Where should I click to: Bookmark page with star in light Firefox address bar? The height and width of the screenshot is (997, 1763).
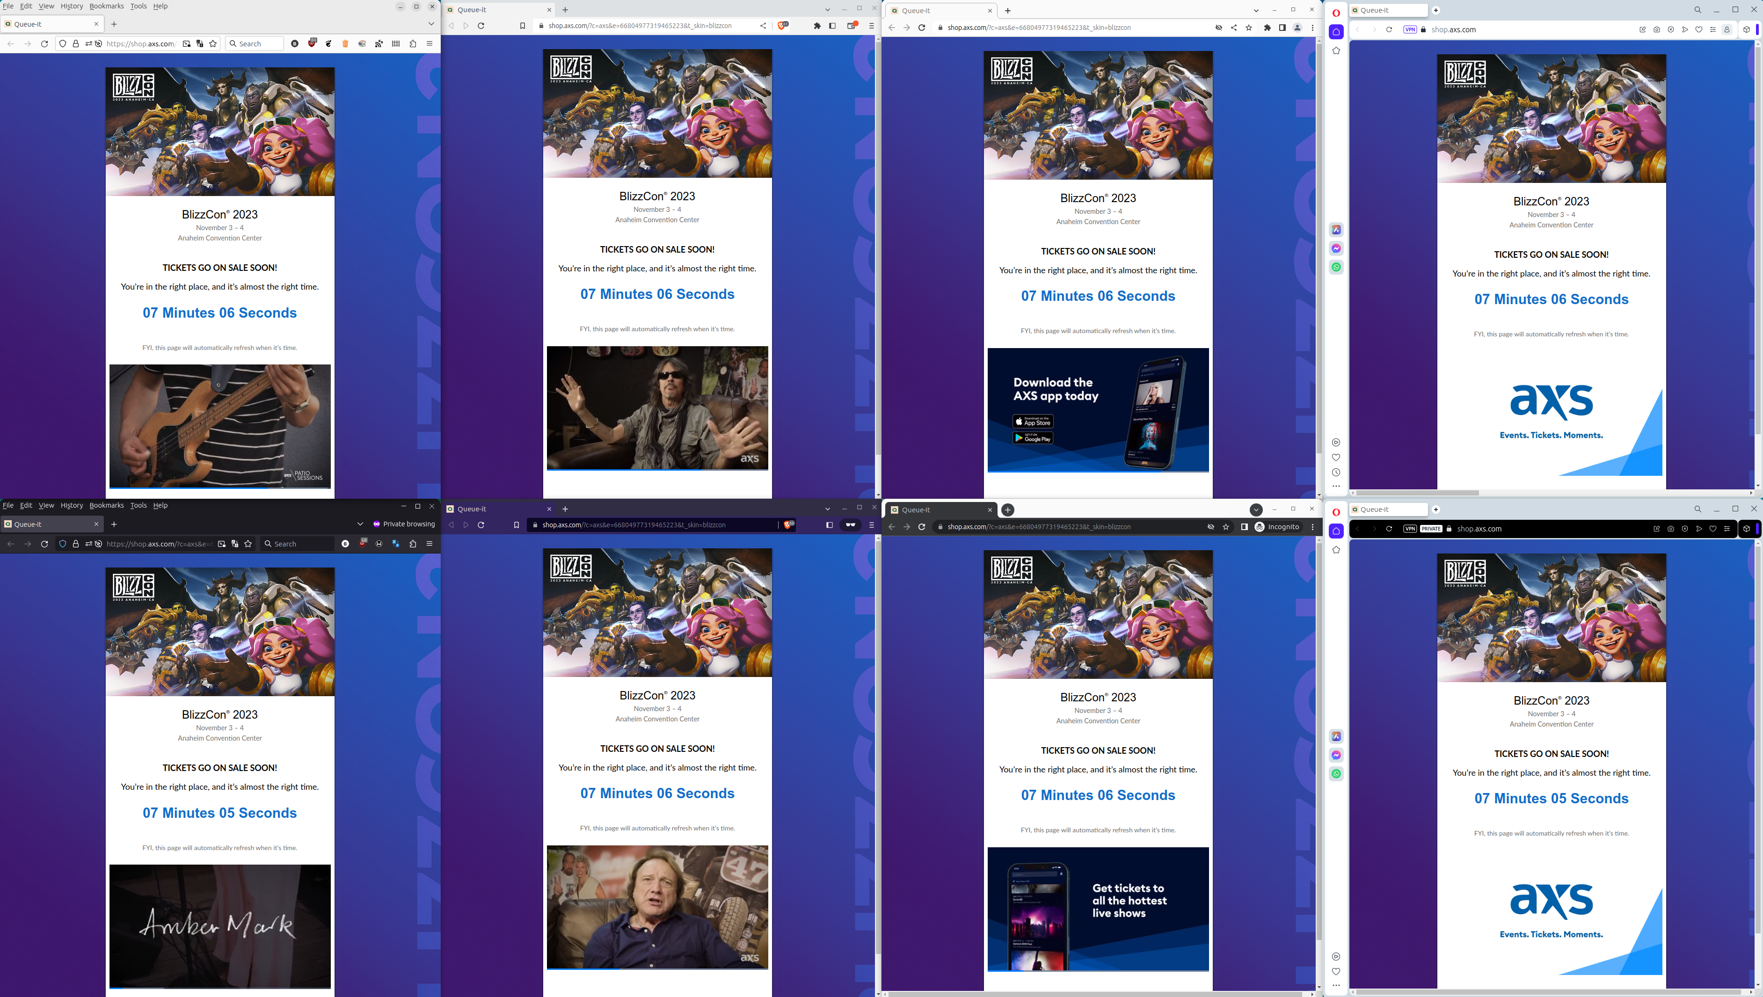[x=213, y=44]
